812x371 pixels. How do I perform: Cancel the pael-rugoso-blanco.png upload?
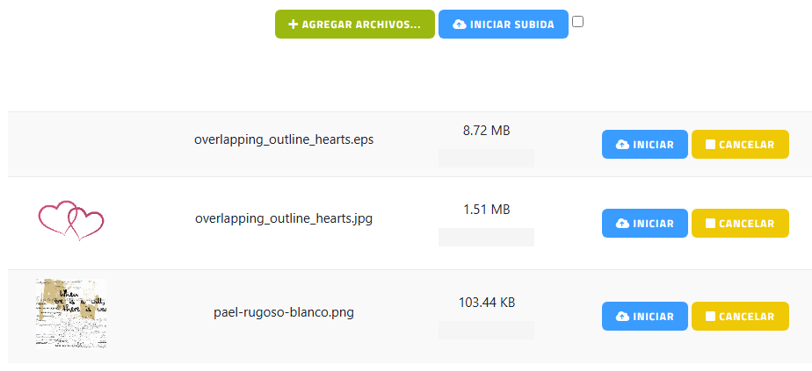(740, 317)
